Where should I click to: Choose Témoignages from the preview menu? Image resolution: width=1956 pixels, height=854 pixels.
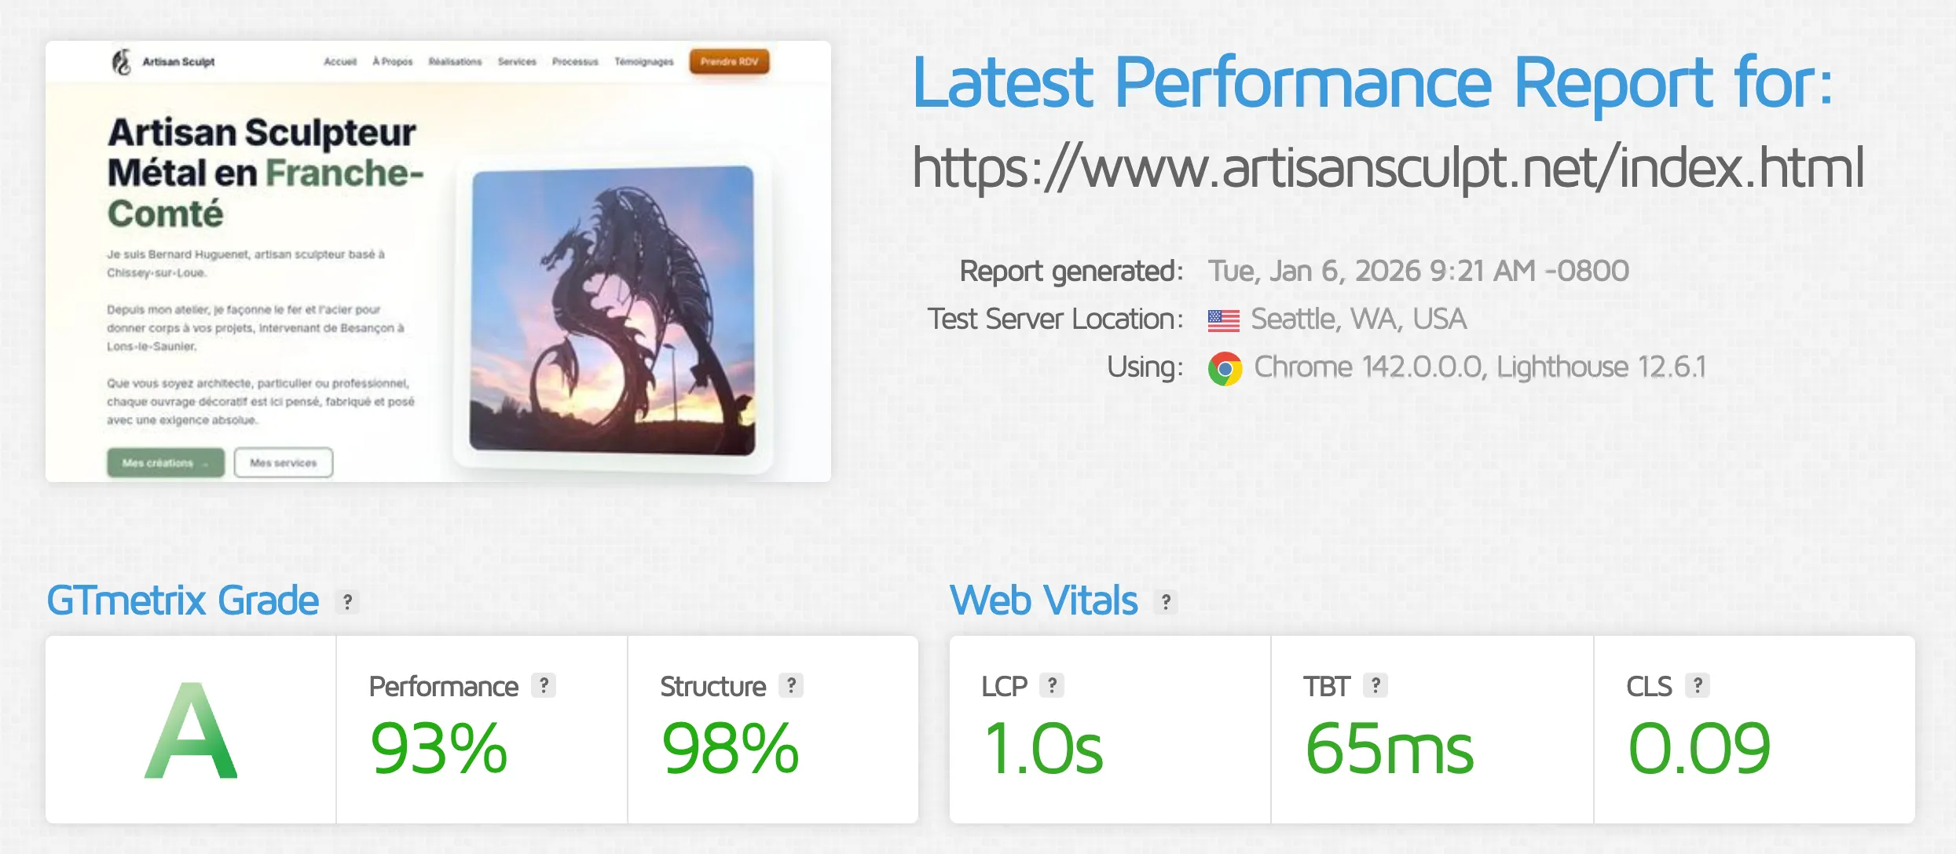tap(644, 62)
